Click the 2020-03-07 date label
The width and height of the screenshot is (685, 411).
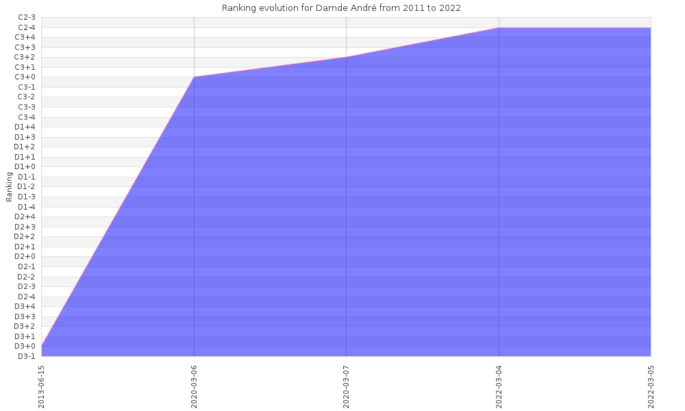click(x=346, y=385)
